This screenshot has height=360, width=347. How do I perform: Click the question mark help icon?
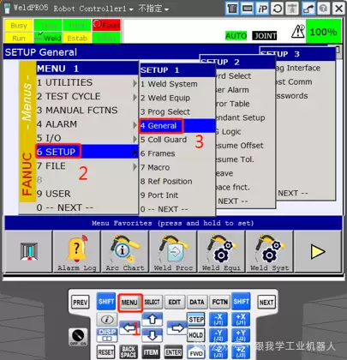[x=323, y=9]
